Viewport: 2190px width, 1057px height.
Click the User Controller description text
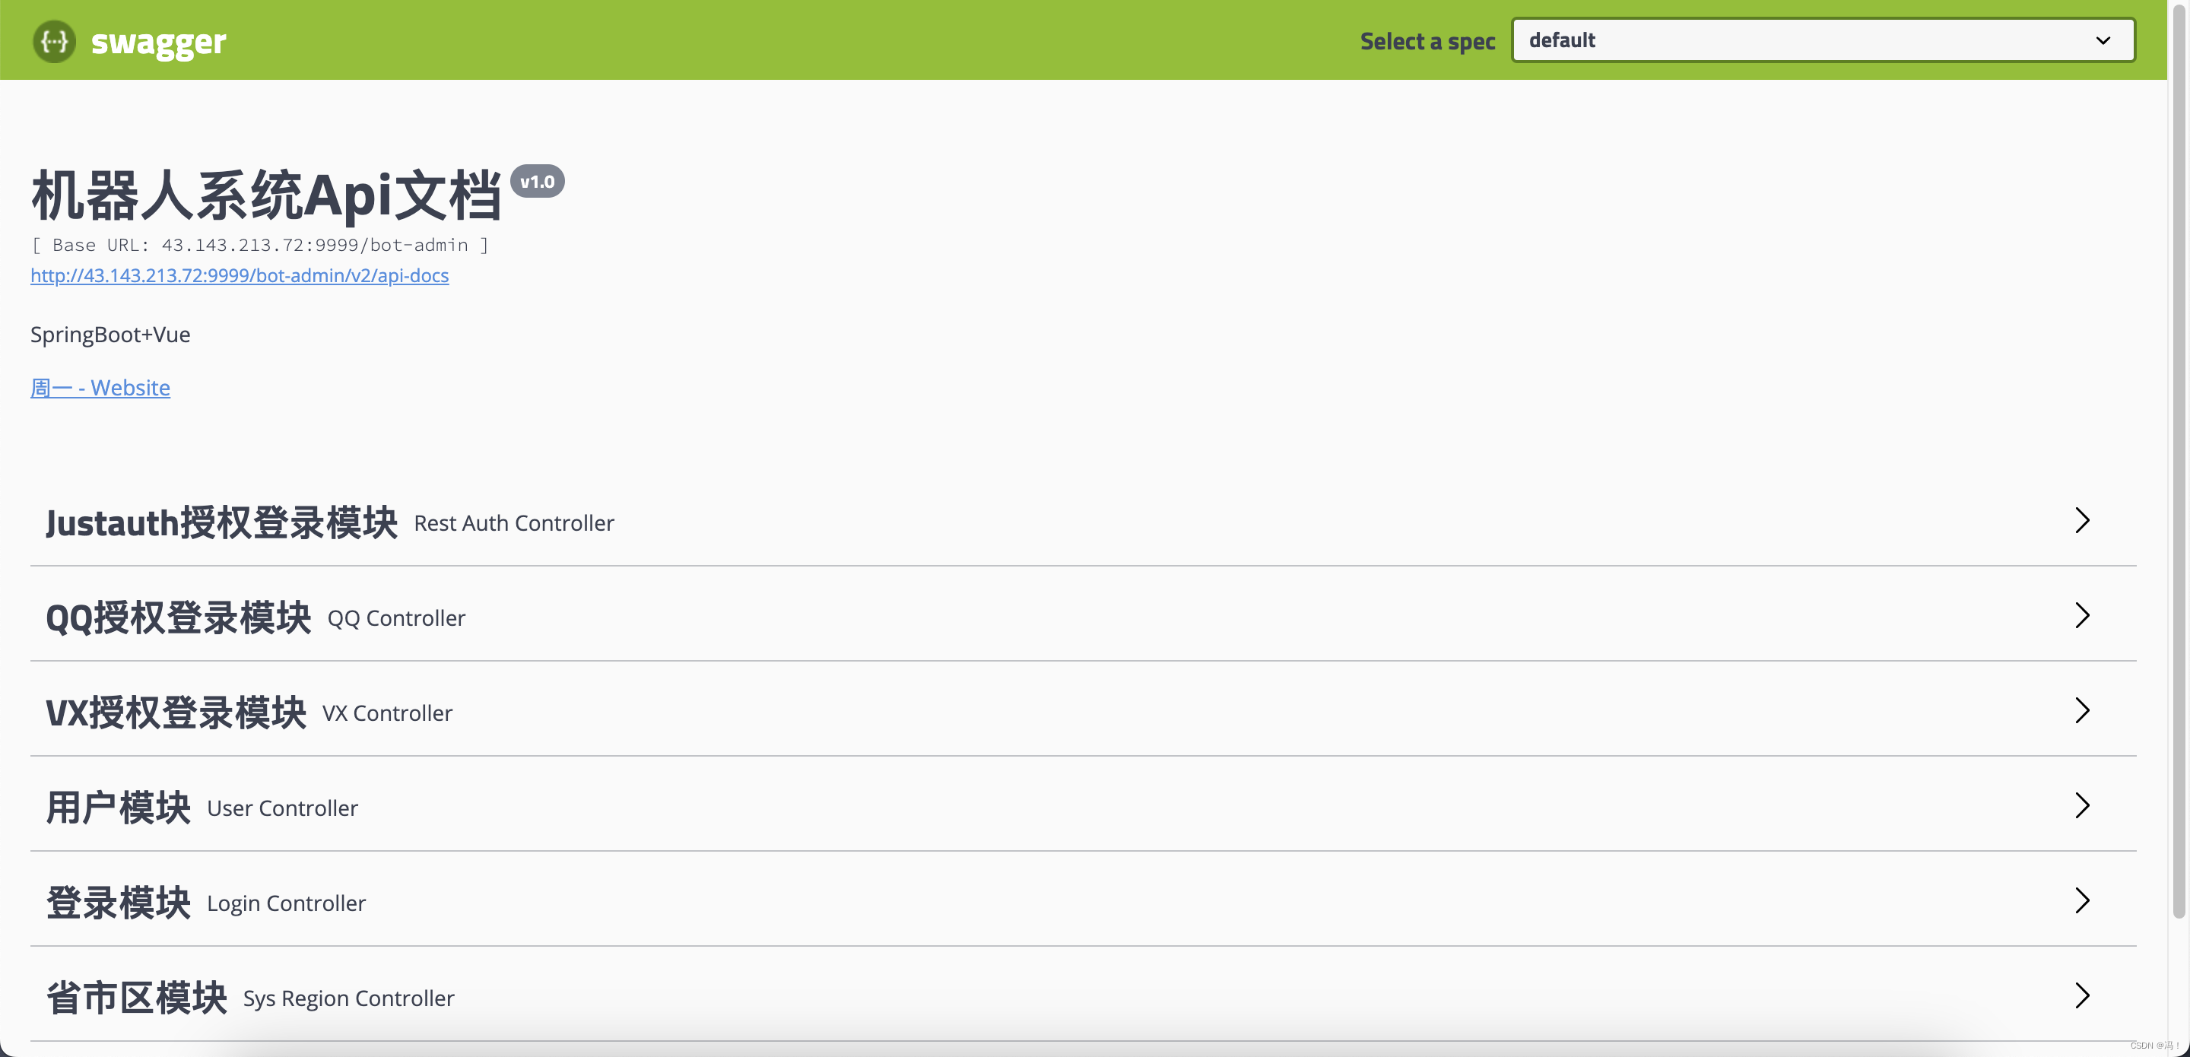(x=283, y=808)
